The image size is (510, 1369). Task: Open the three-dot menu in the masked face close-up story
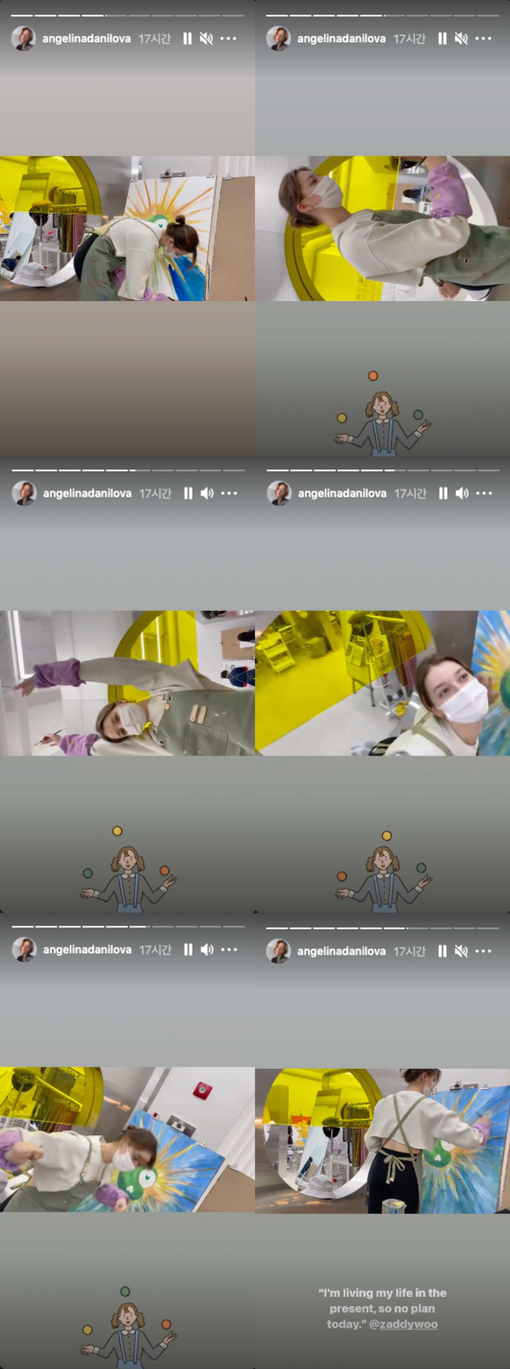[x=484, y=493]
